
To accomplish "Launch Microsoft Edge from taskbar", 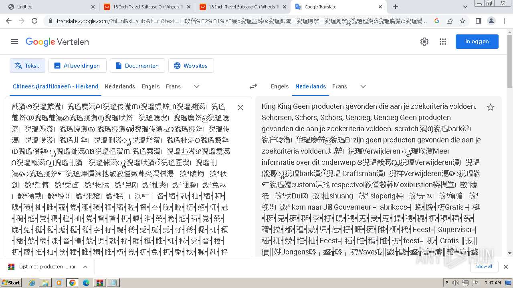I will tap(86, 283).
